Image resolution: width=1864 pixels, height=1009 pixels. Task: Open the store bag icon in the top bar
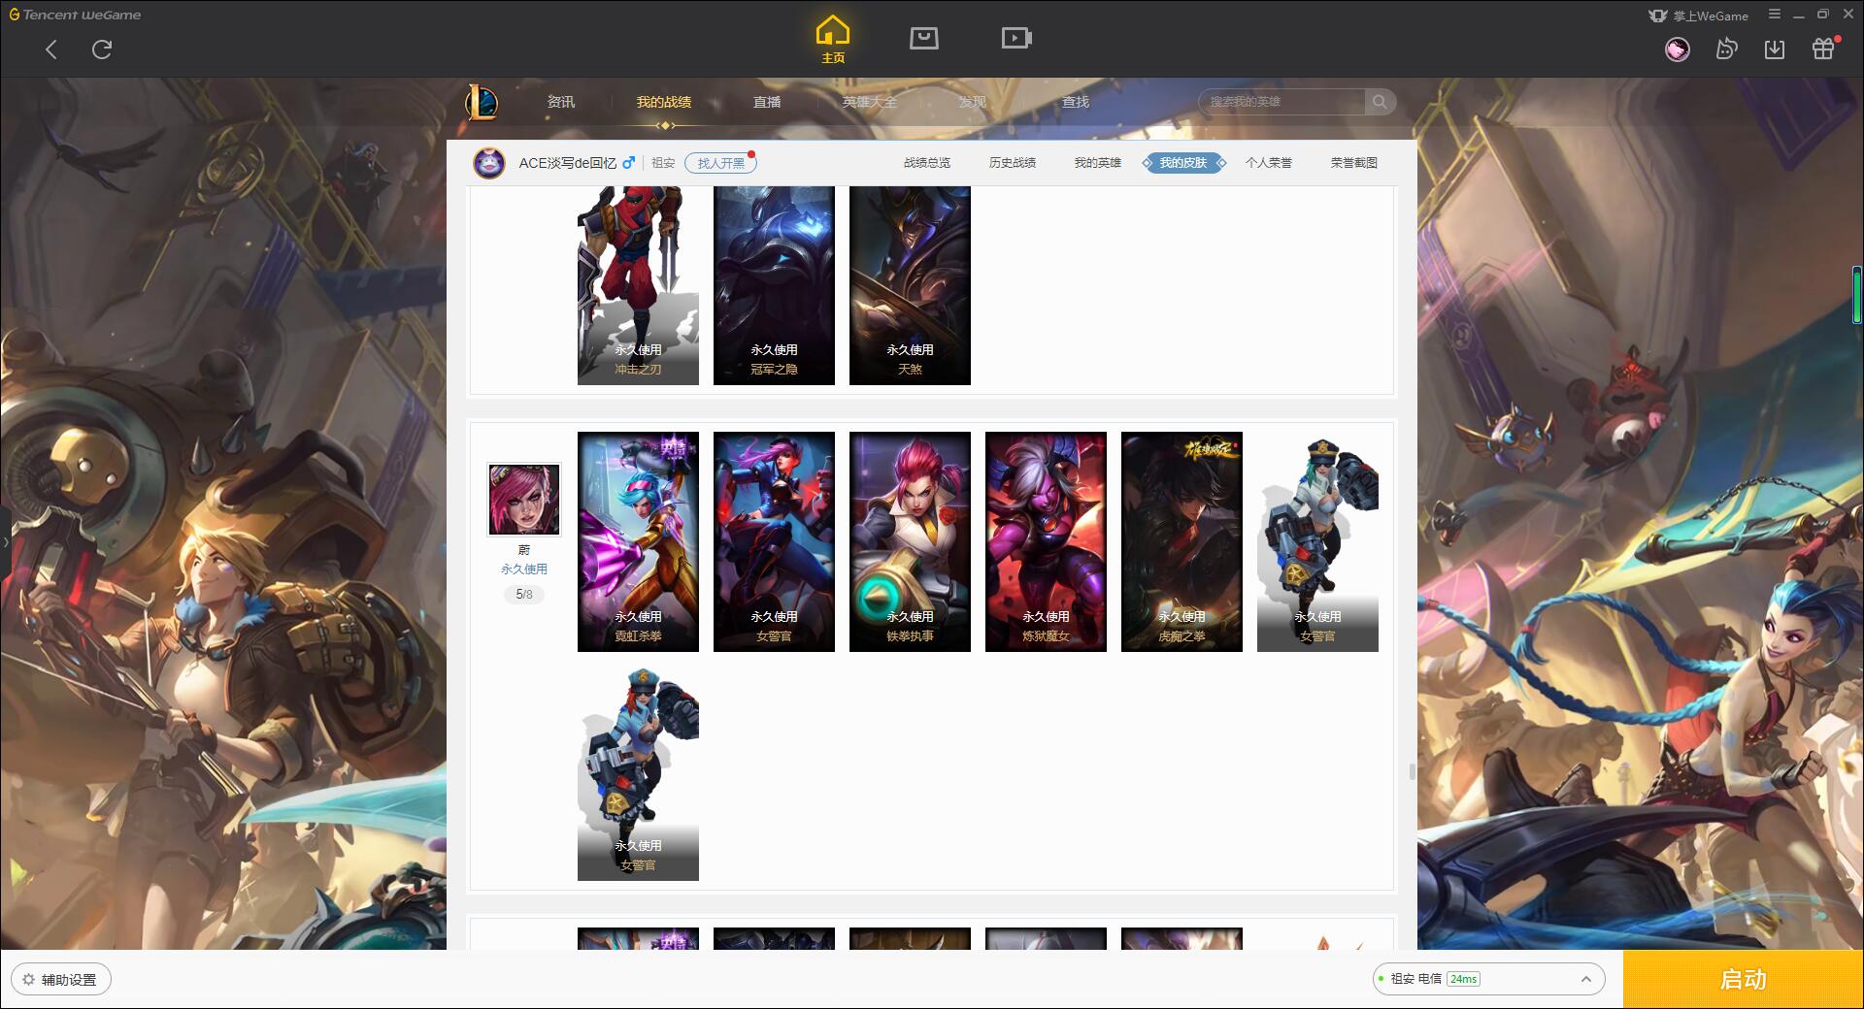tap(924, 38)
